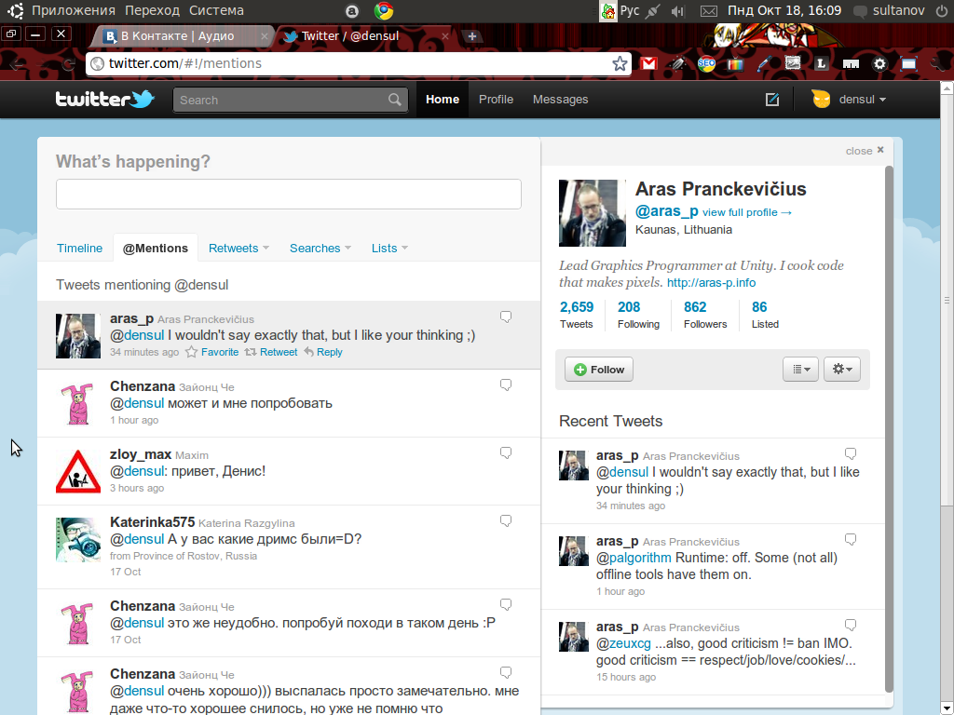Click bubble icon on Katerinka575 tweet

coord(506,521)
